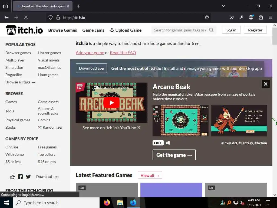Screen dimensions: 277x208
Task: Open $5 or less games
Action: tap(13, 162)
